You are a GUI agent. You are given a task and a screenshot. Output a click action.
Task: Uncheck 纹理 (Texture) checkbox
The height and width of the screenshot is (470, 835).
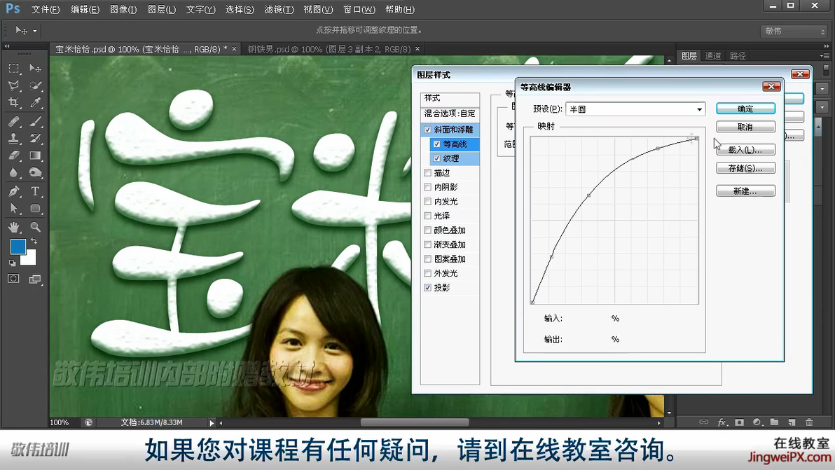point(436,158)
